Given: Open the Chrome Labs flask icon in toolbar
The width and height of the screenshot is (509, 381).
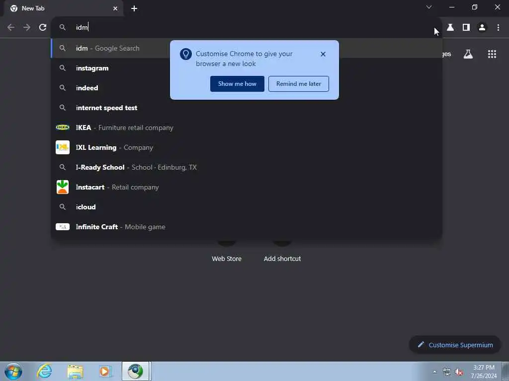Looking at the screenshot, I should (x=450, y=28).
